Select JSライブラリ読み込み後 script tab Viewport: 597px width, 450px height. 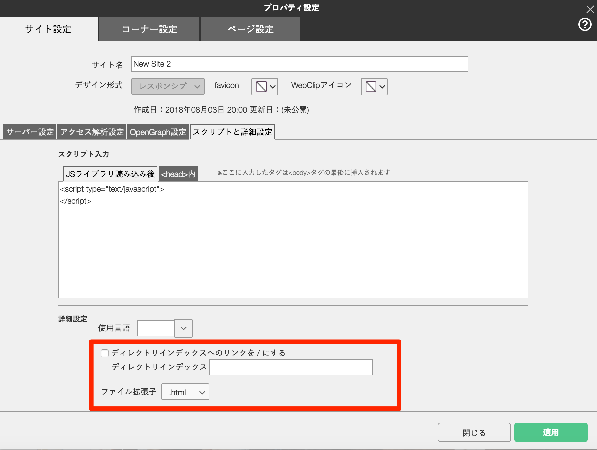(110, 174)
